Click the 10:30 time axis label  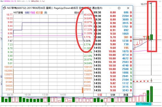(28, 95)
